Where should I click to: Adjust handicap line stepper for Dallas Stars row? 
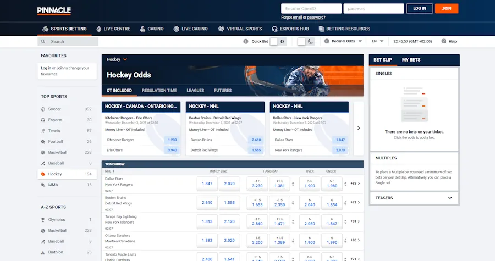click(293, 184)
